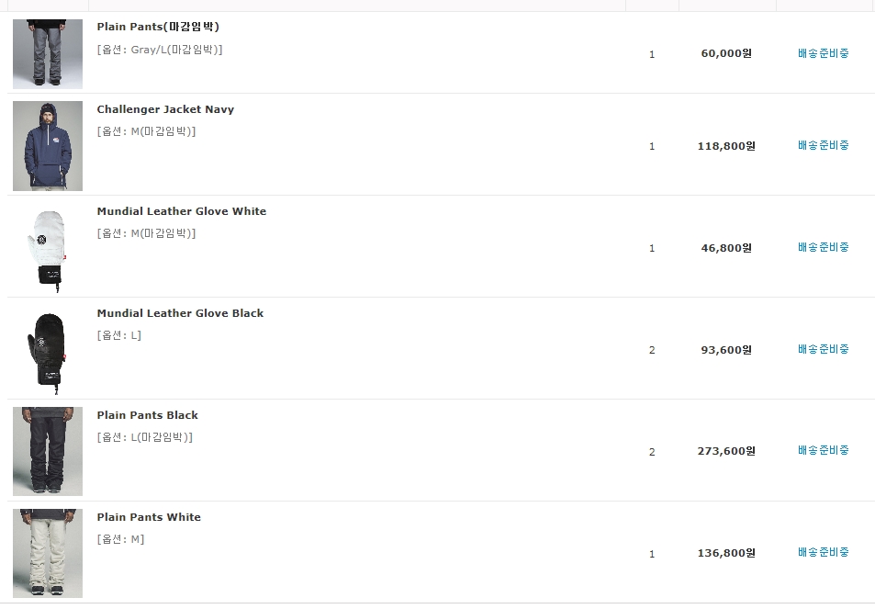Open the white Mundial Leather Glove image

coord(48,248)
